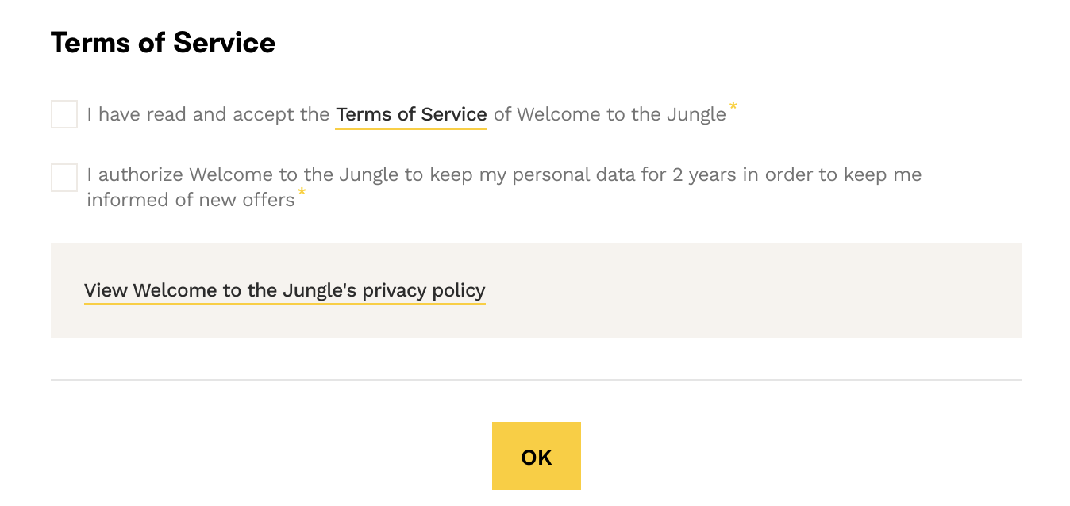This screenshot has height=506, width=1070.
Task: Open the underlined Terms of Service link
Action: pos(411,114)
